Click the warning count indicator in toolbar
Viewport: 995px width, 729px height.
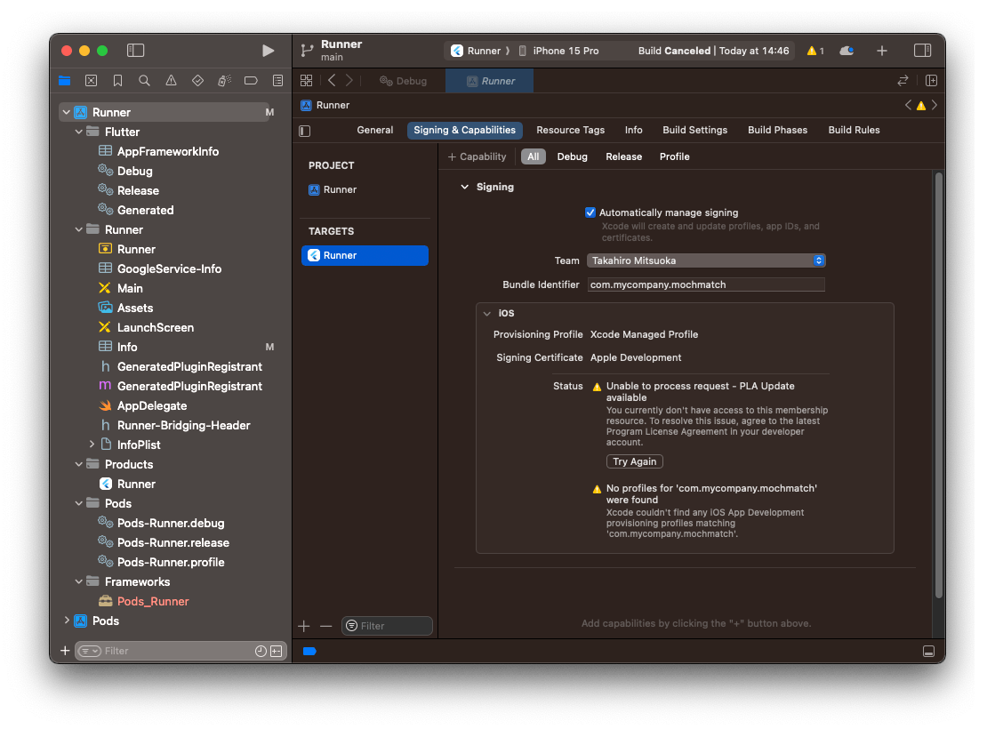[x=814, y=51]
